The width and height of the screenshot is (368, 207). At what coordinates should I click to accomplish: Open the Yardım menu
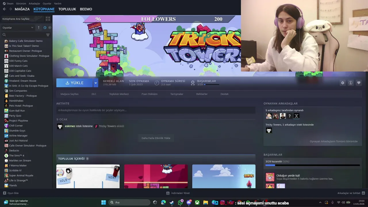tap(57, 3)
